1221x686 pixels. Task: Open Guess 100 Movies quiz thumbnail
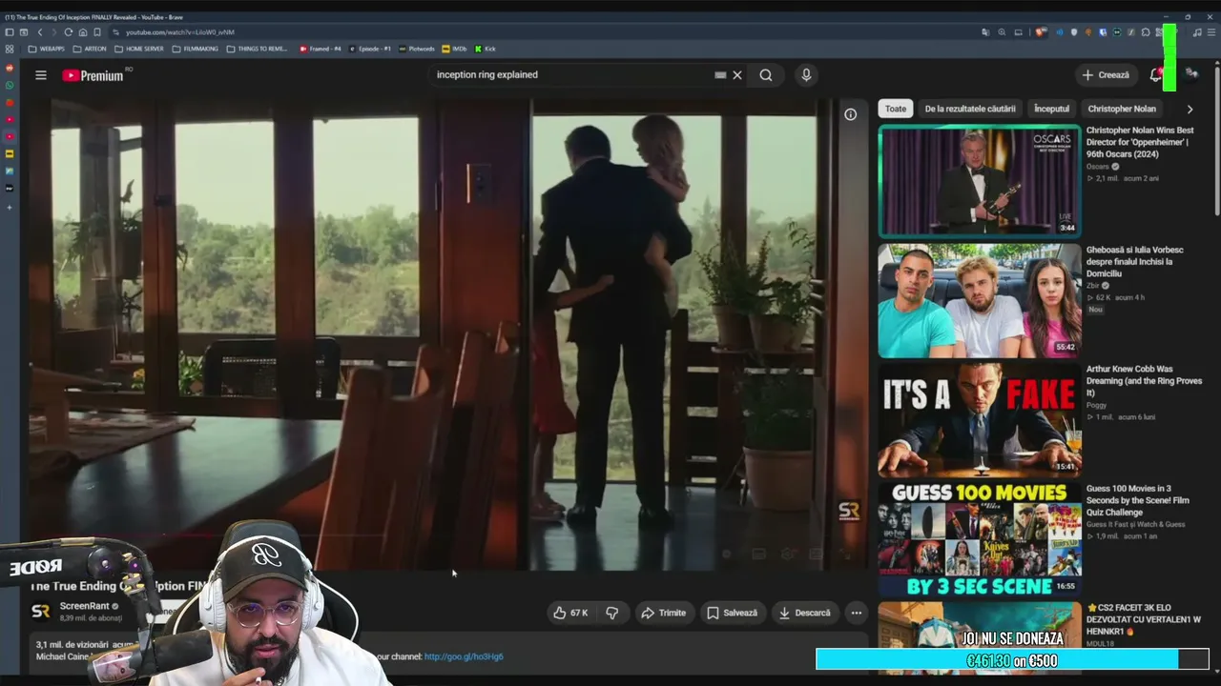click(980, 539)
